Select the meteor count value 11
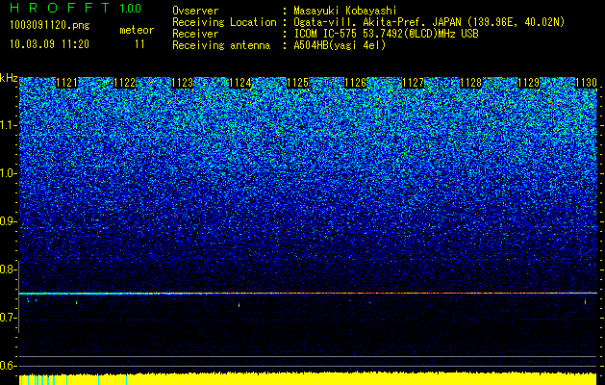This screenshot has height=385, width=605. pyautogui.click(x=139, y=44)
